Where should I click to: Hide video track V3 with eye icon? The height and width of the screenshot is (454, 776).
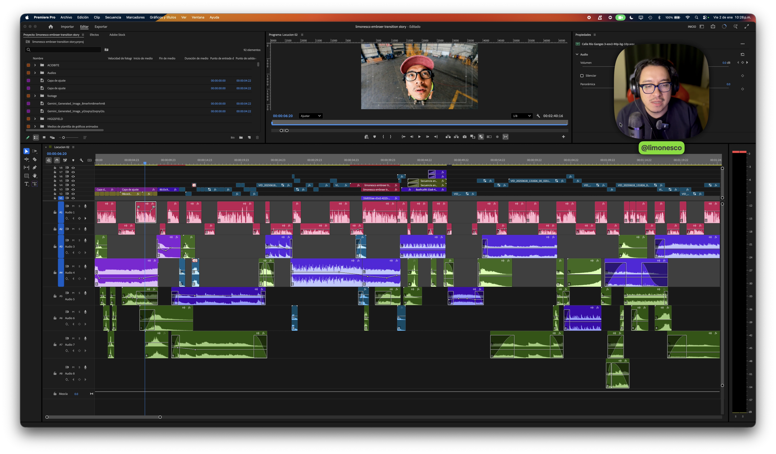(73, 189)
